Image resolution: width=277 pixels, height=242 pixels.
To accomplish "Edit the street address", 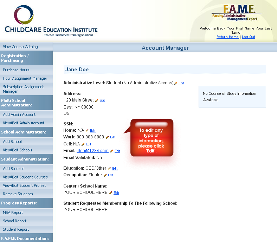I will [x=102, y=100].
